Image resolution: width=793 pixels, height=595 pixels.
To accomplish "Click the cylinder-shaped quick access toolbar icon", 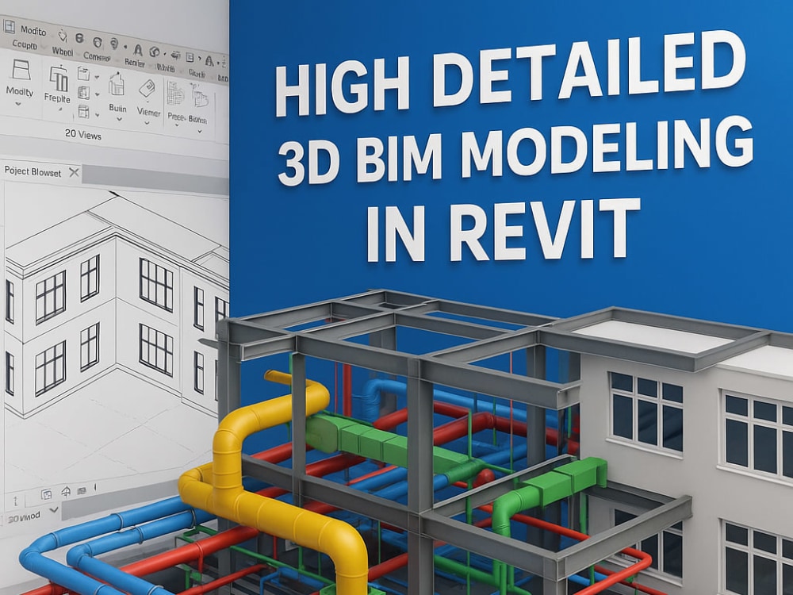I will click(79, 38).
